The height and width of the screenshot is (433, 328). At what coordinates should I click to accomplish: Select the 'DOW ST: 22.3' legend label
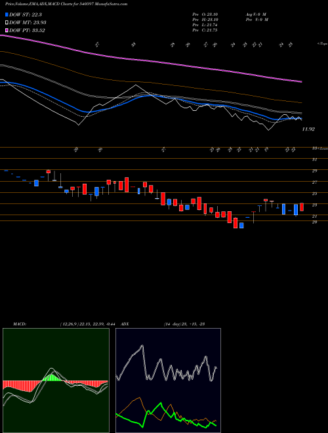point(26,14)
